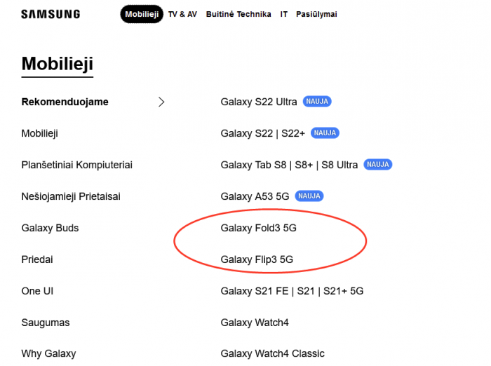Go to Planšetiniai Kompiuteriai category
This screenshot has width=491, height=366.
coord(77,165)
